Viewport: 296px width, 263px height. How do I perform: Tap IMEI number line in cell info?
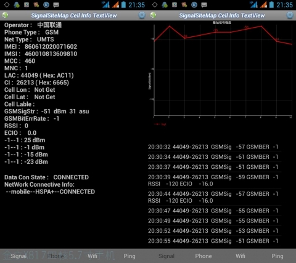[41, 47]
